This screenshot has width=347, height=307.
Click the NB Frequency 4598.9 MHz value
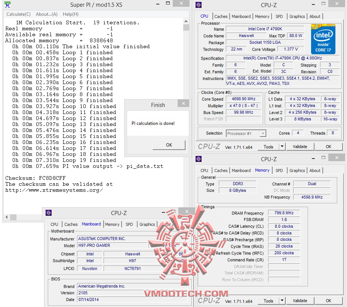pyautogui.click(x=312, y=197)
